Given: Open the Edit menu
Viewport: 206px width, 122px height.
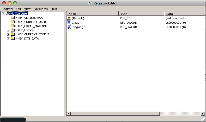Looking at the screenshot, I should (x=19, y=9).
